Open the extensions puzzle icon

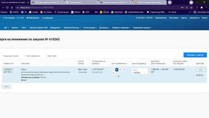(x=201, y=8)
